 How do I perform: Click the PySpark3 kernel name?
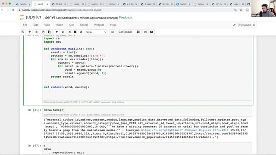click(245, 25)
